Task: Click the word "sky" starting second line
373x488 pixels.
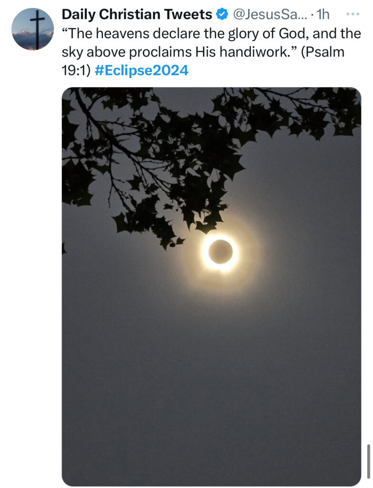Action: tap(72, 52)
